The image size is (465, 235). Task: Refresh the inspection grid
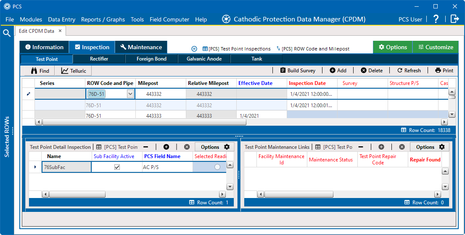pyautogui.click(x=409, y=71)
